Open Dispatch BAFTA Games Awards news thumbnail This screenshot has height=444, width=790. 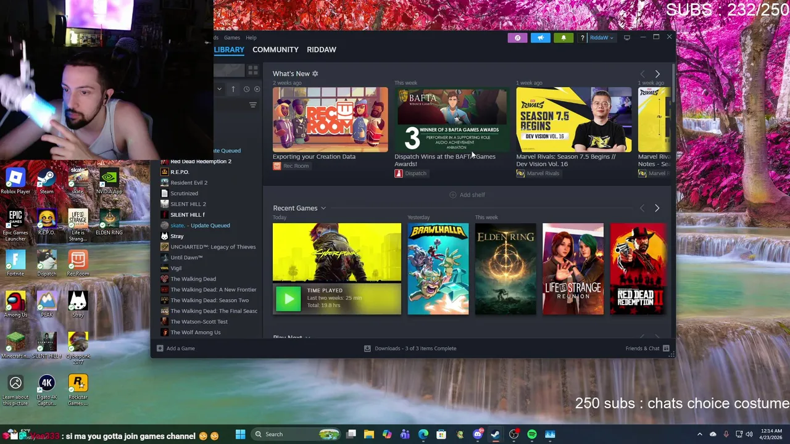click(452, 120)
